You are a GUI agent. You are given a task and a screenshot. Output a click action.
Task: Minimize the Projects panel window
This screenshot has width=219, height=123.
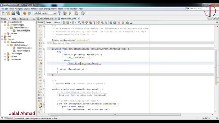34,19
